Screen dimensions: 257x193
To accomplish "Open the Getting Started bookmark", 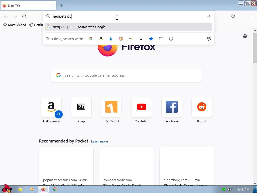I will coord(36,25).
